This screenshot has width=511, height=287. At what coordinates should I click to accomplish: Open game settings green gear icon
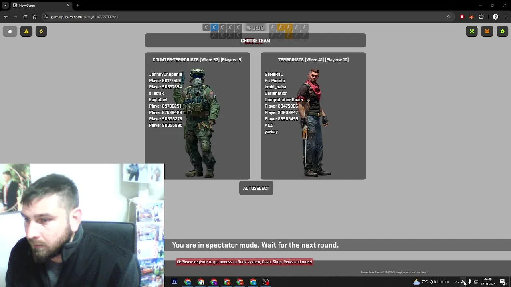tap(502, 31)
